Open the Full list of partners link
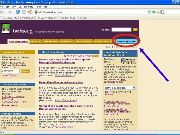The width and height of the screenshot is (180, 135). point(108,92)
